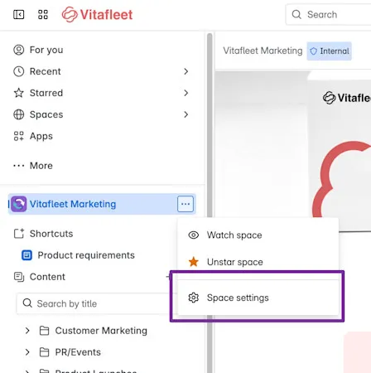This screenshot has width=371, height=373.
Task: Expand the PR/Events folder
Action: point(27,352)
